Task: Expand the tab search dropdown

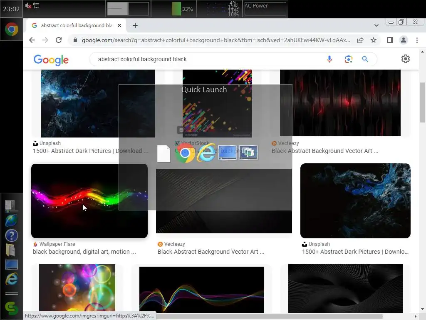Action: [376, 25]
